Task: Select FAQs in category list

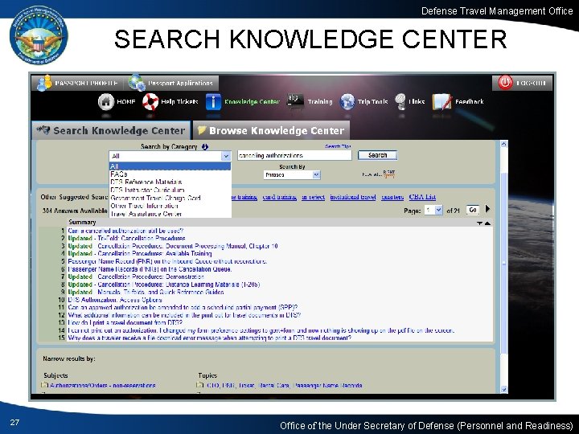Action: point(170,174)
